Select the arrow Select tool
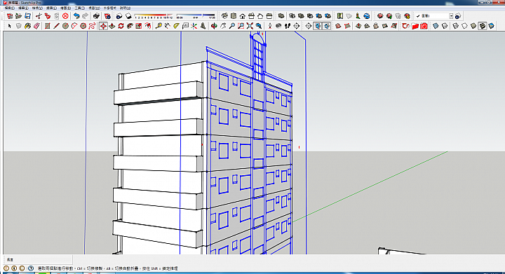 [x=10, y=26]
